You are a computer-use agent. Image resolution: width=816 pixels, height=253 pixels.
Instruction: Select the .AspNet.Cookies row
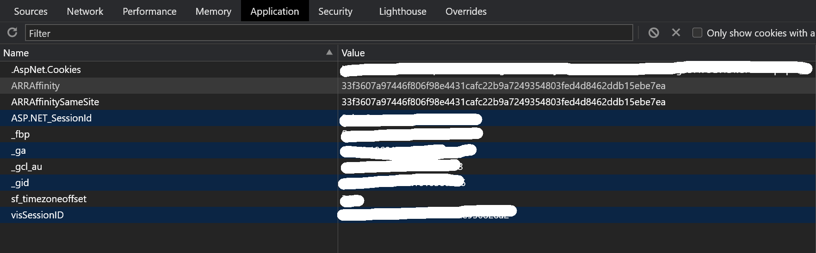pyautogui.click(x=46, y=70)
